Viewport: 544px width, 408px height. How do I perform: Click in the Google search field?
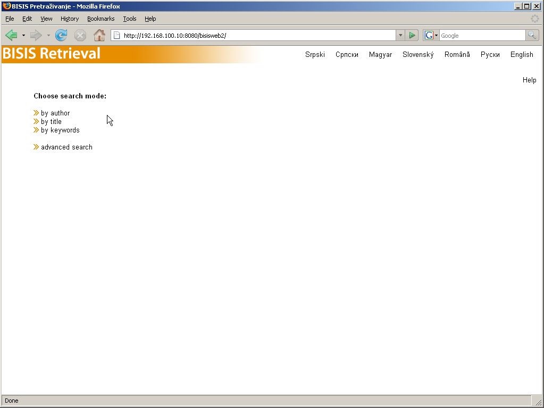pyautogui.click(x=481, y=36)
